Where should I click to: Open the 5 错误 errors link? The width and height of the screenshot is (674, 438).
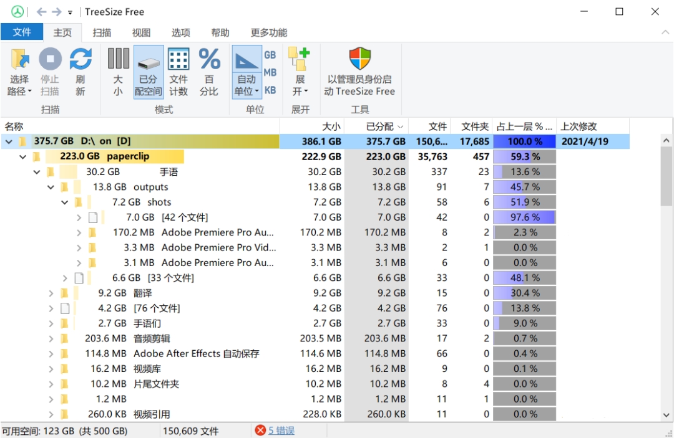(281, 431)
